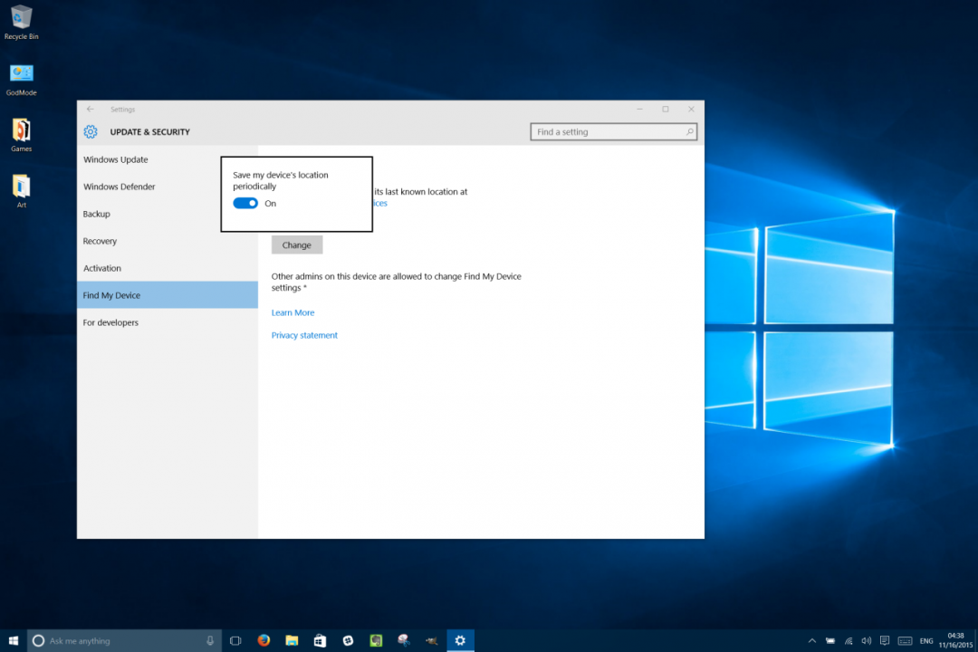Toggle Save my device's location periodically switch
The height and width of the screenshot is (652, 978).
245,204
